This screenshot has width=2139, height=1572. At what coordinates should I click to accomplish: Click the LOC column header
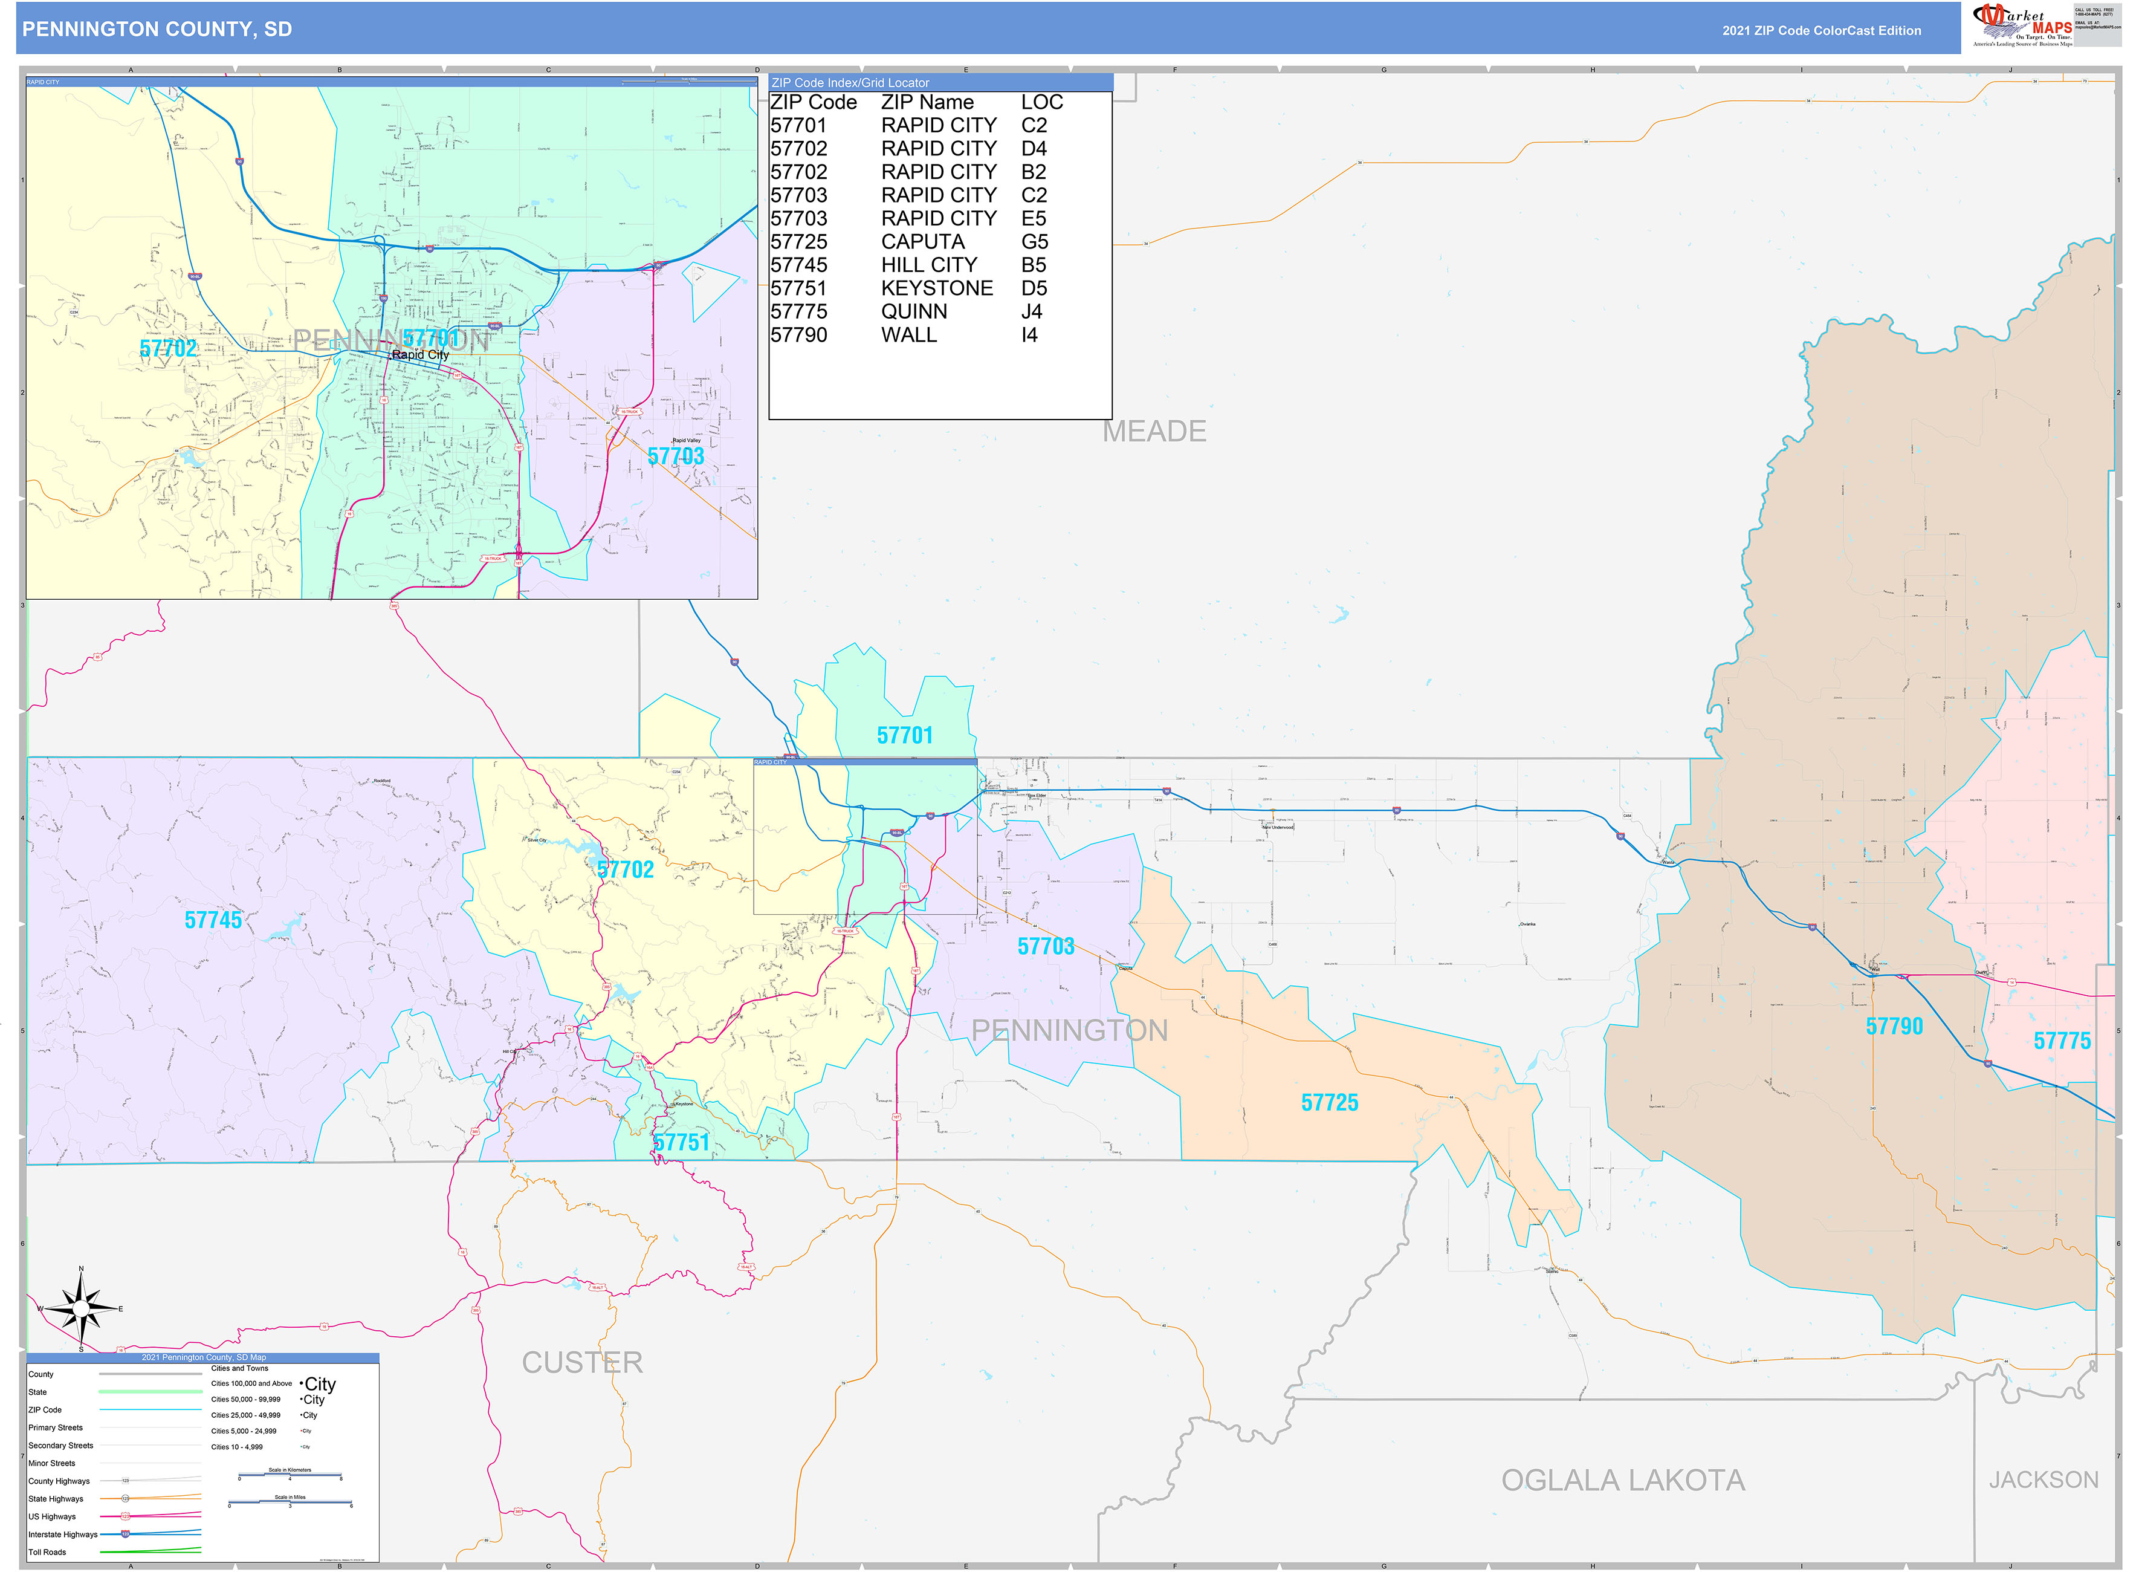coord(1041,103)
